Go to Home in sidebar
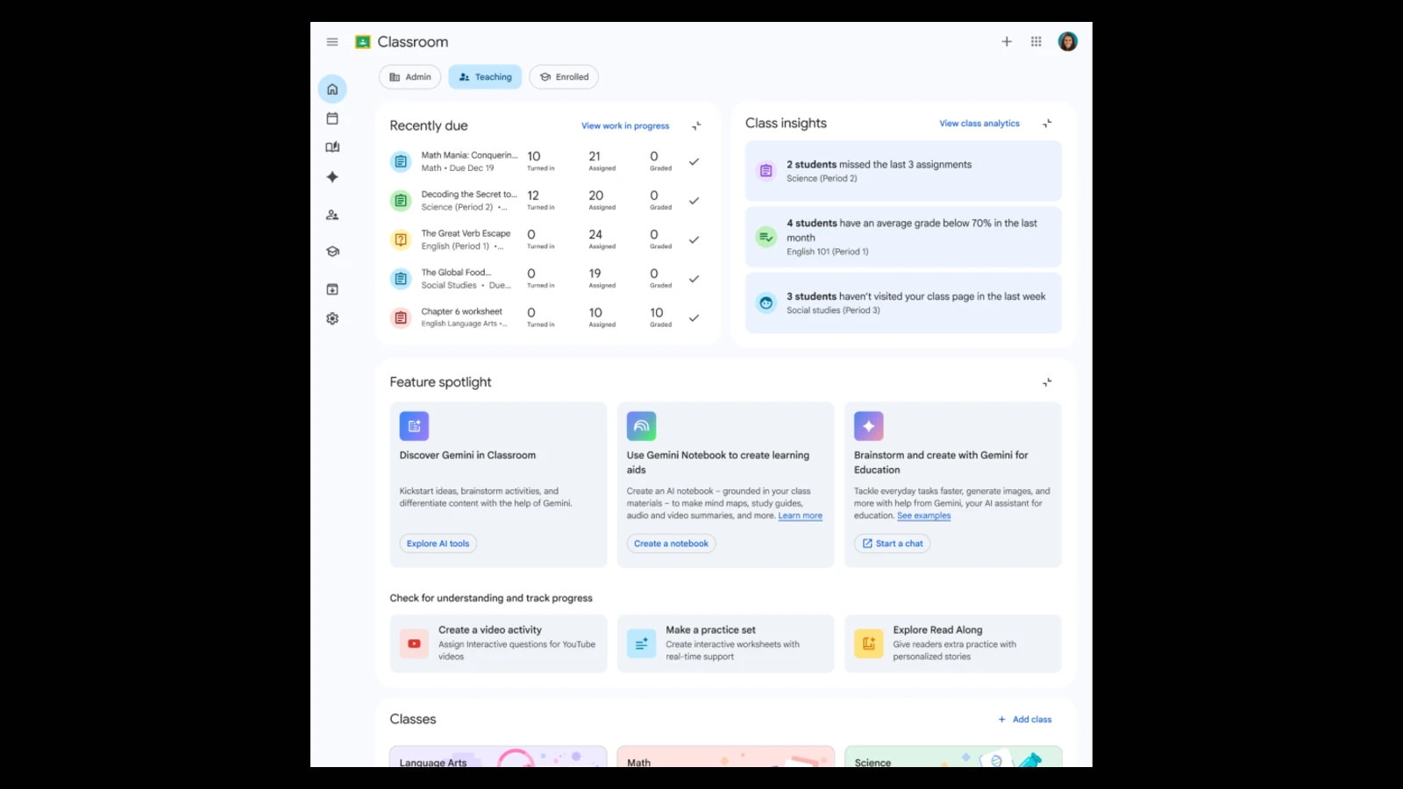The image size is (1403, 789). (x=332, y=89)
